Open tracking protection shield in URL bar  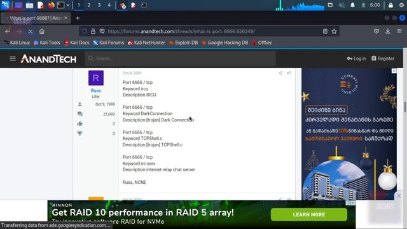(84, 31)
